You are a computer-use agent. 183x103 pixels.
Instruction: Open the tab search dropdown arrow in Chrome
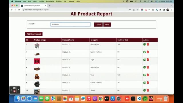click(171, 6)
